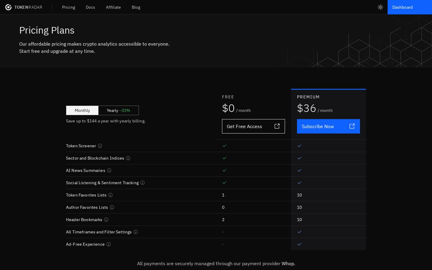Image resolution: width=432 pixels, height=270 pixels.
Task: Toggle light theme with the sun icon
Action: coord(380,7)
